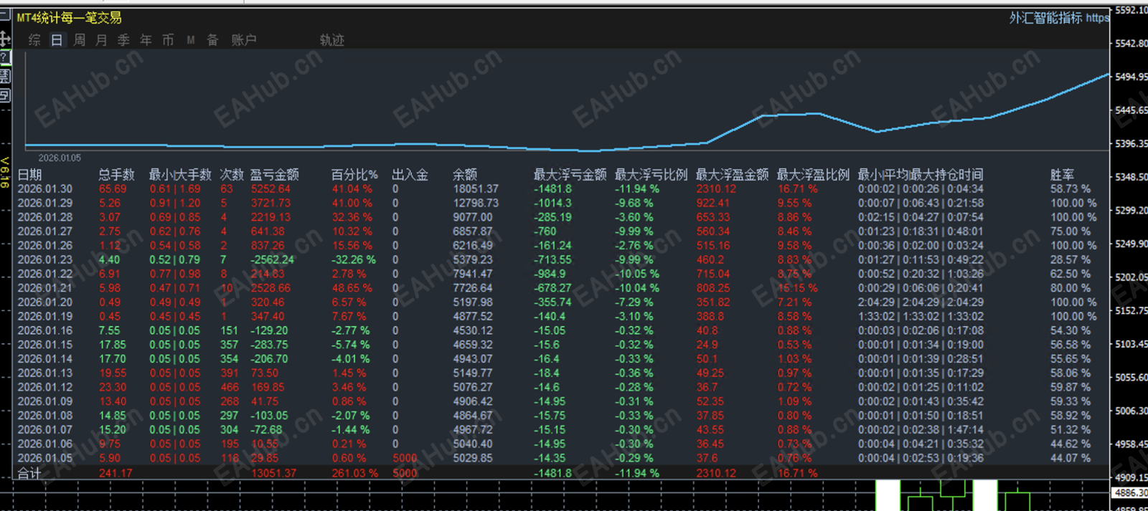1148x511 pixels.
Task: Click total lots 241.17
Action: click(x=116, y=473)
